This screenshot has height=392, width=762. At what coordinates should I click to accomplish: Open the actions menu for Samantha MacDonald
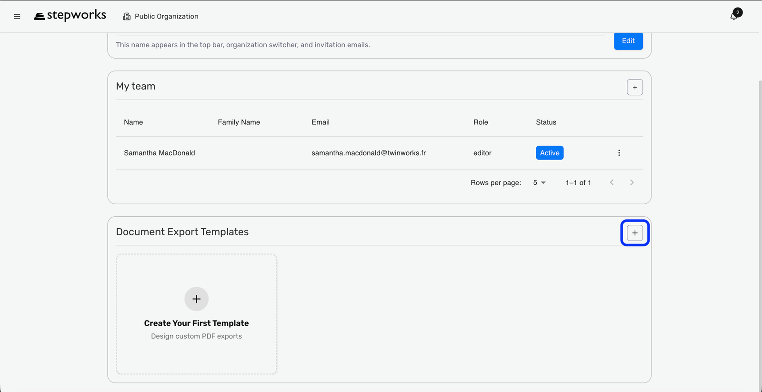(619, 153)
